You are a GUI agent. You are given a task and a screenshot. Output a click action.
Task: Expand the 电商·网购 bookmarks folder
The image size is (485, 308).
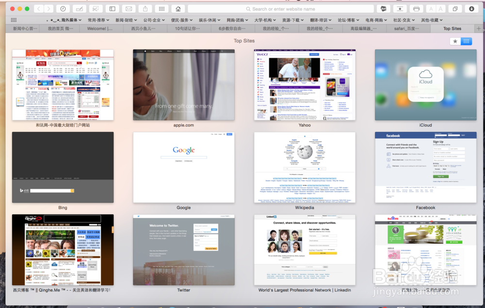coord(376,20)
